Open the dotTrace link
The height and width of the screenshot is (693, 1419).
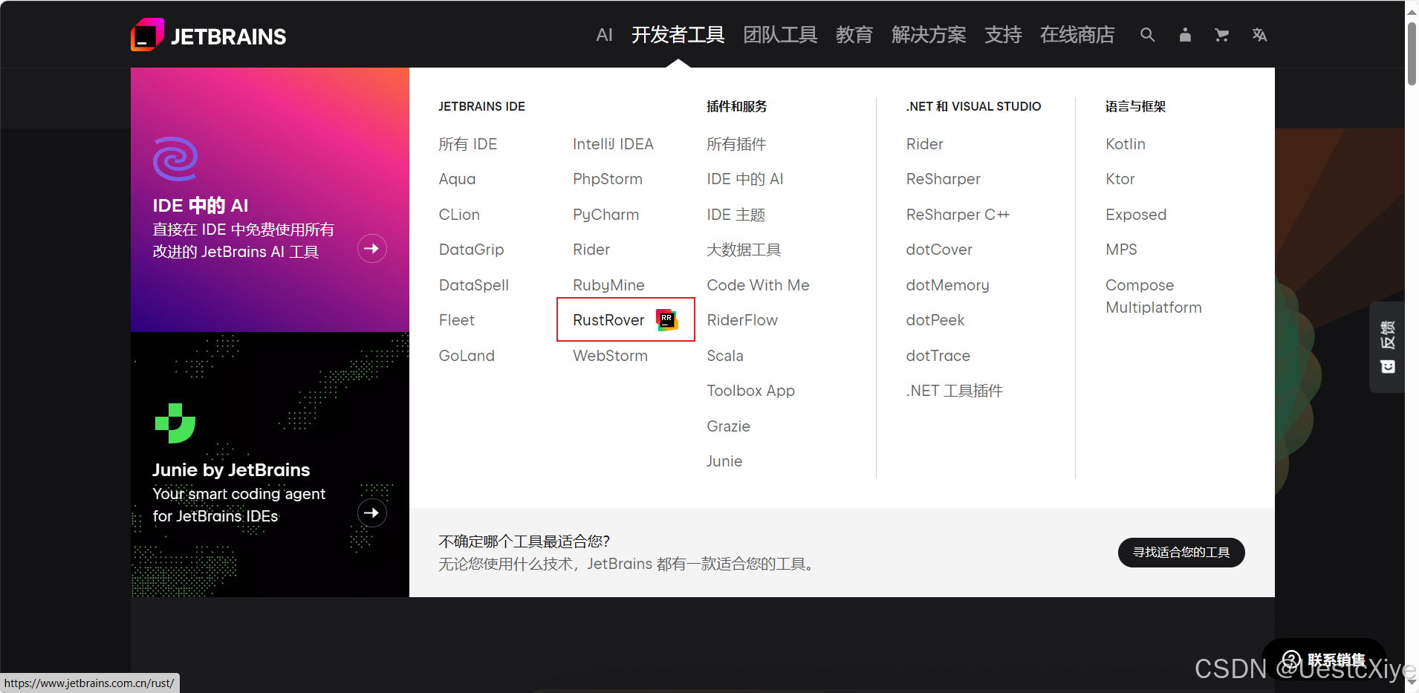click(938, 356)
